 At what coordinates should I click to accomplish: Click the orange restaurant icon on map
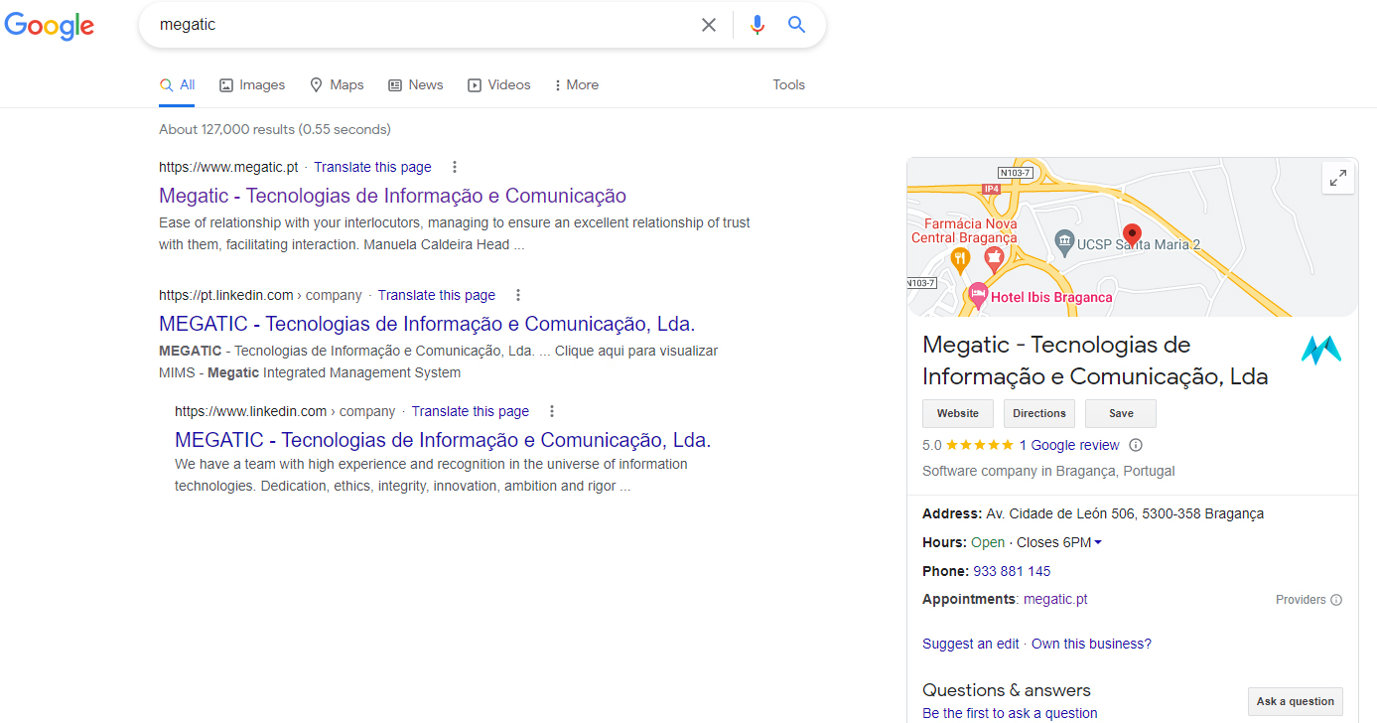[960, 260]
